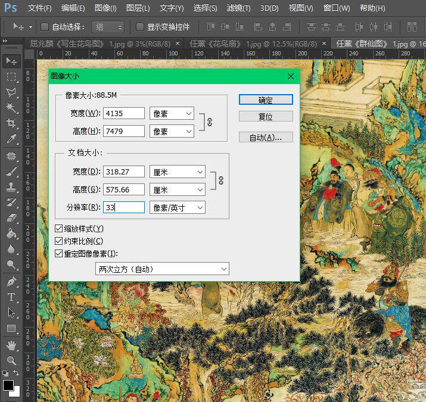426x402 pixels.
Task: Select the Horizontal Type tool
Action: [x=11, y=297]
